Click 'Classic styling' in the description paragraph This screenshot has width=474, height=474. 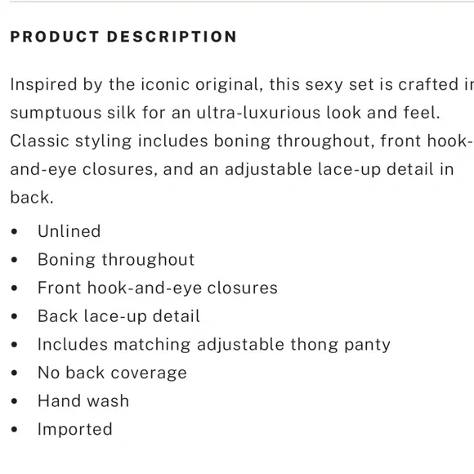71,141
